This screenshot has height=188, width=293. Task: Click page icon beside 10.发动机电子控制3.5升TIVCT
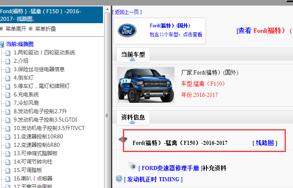[8, 129]
